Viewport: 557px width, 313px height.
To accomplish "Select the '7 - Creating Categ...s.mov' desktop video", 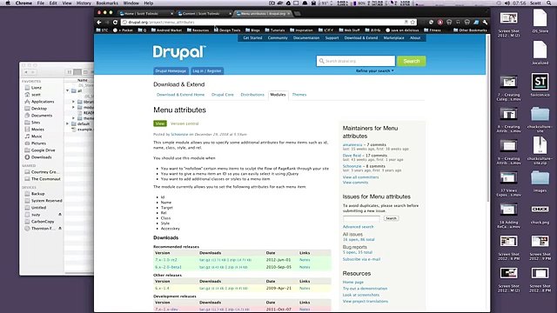I will (508, 89).
